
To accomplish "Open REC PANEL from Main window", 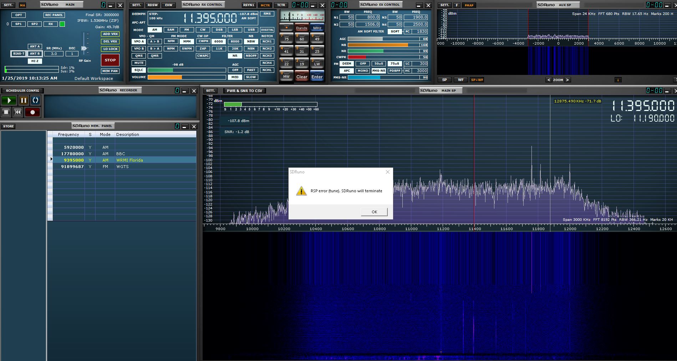I will coord(54,15).
